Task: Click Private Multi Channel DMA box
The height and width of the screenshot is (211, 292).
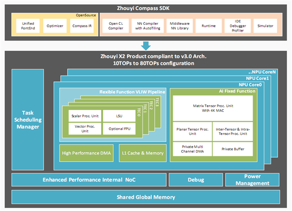Action: [192, 149]
